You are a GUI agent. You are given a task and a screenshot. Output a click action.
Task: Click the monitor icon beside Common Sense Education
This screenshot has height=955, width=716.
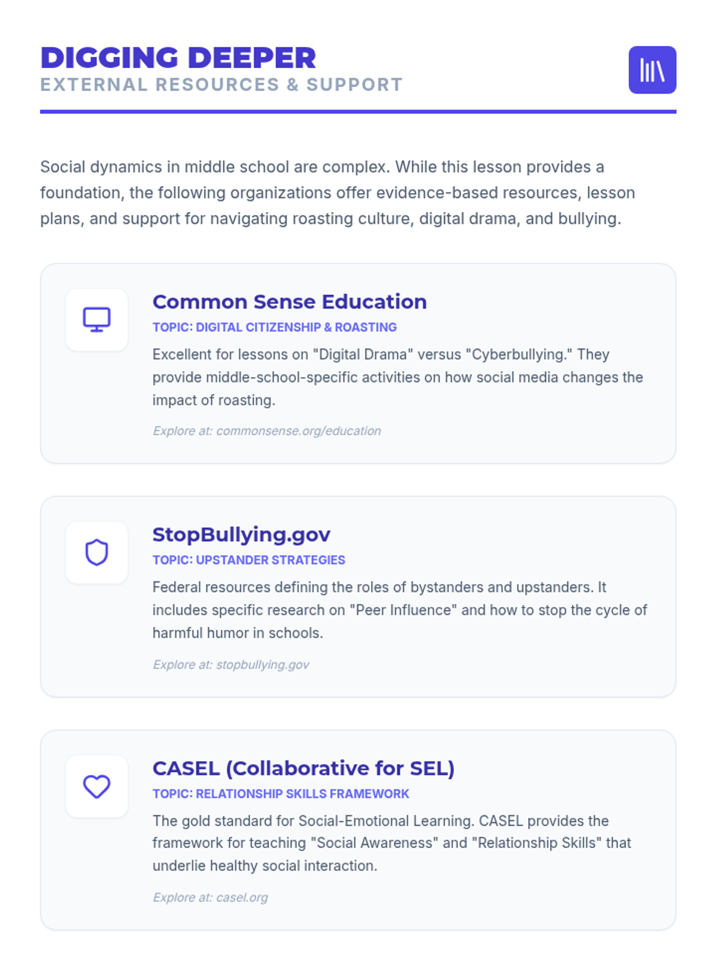(x=97, y=320)
